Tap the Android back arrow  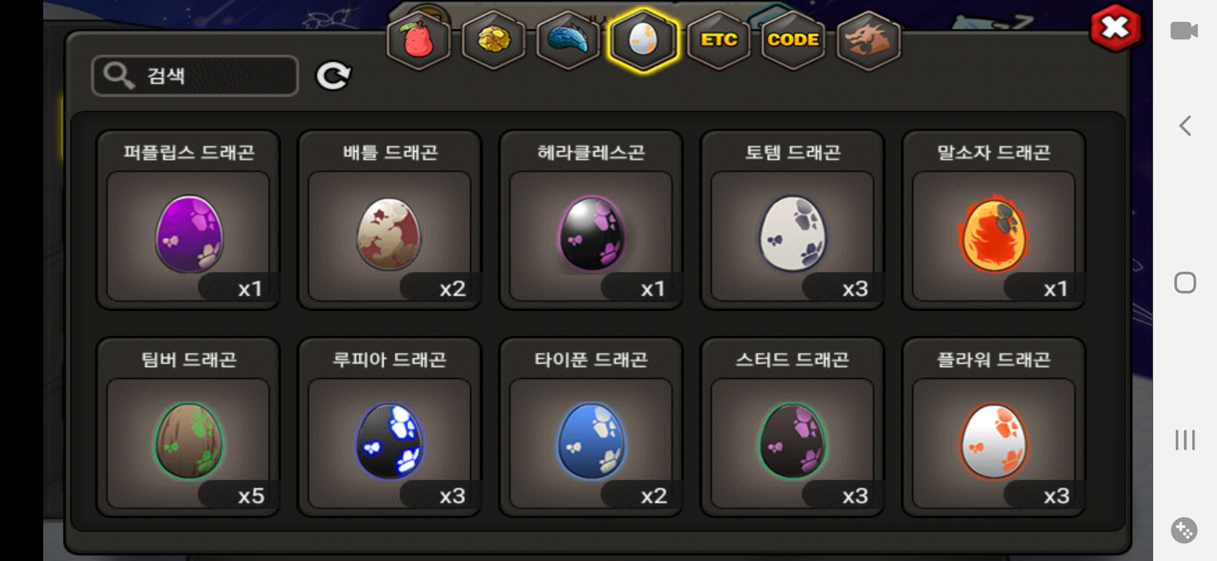[1185, 126]
